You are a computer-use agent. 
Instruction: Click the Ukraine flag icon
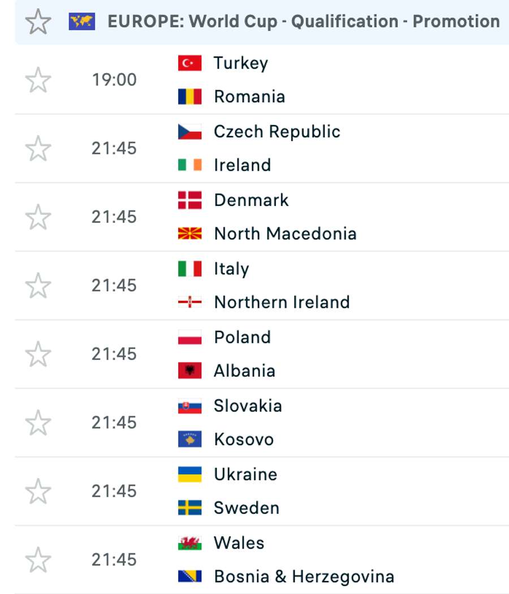click(189, 474)
